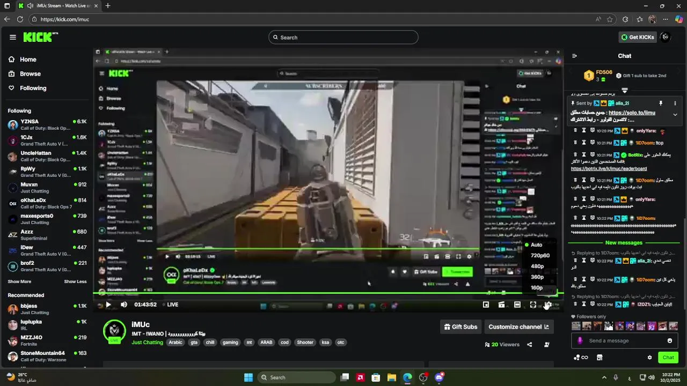Image resolution: width=687 pixels, height=386 pixels.
Task: Open the clip creation icon in player
Action: (x=501, y=305)
